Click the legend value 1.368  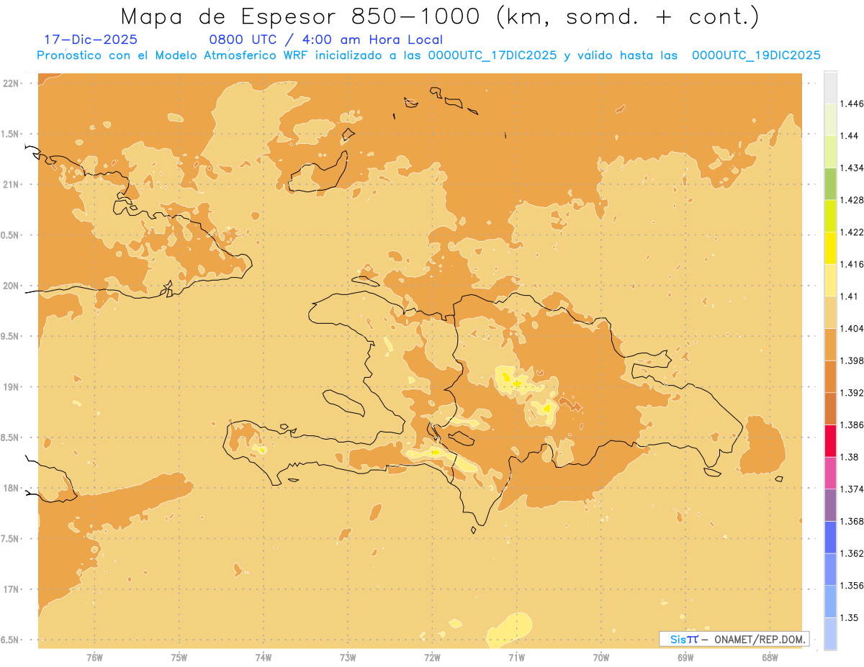pos(852,521)
